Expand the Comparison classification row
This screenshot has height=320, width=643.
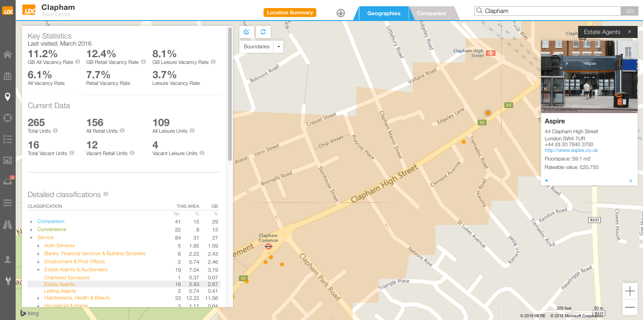[31, 222]
